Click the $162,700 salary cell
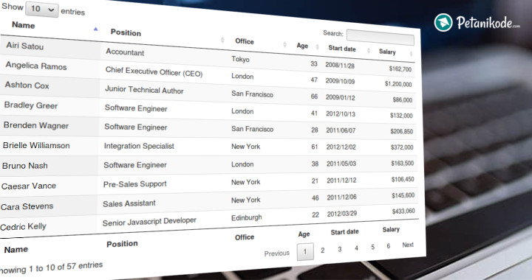532x280 pixels. pos(400,69)
